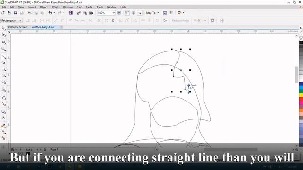Click the Reduce Nodes button
Image resolution: width=303 pixels, height=170 pixels.
coord(180,20)
